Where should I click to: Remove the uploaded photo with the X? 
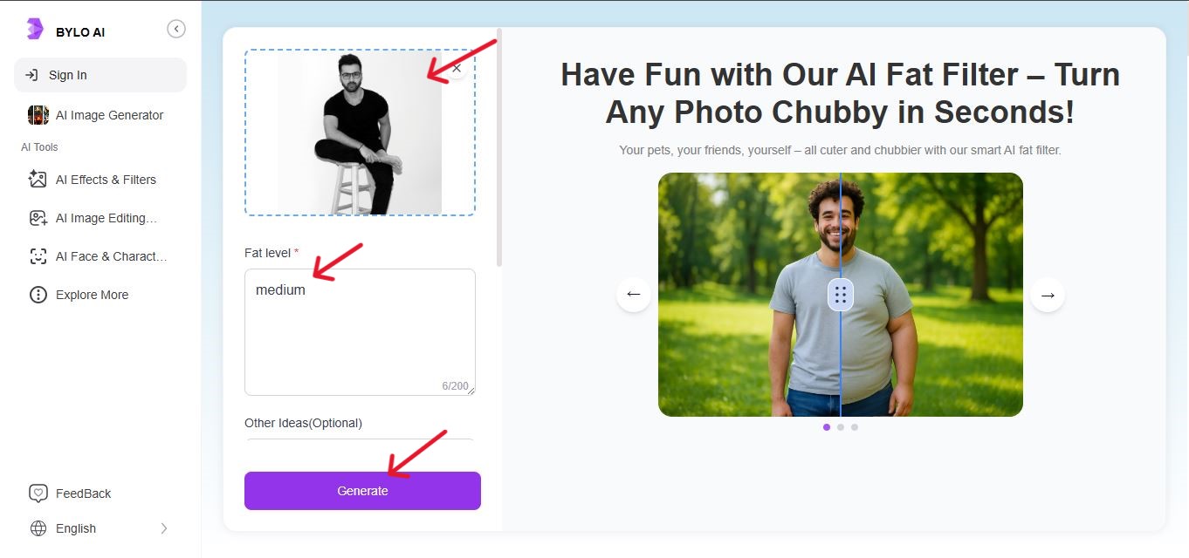pyautogui.click(x=456, y=67)
